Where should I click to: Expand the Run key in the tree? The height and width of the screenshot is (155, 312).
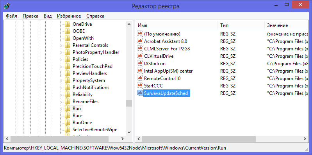pyautogui.click(x=61, y=109)
